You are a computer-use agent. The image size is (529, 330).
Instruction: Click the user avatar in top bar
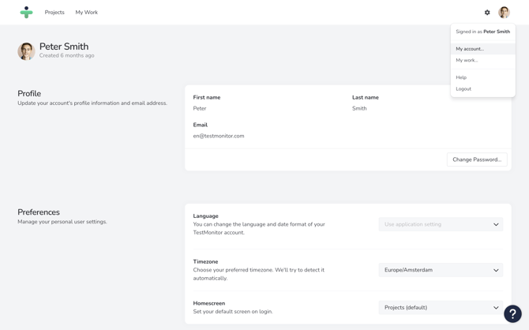[x=504, y=13]
